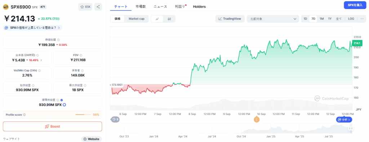Click the 1B SPX max supply value
Image resolution: width=369 pixels, height=142 pixels.
(x=78, y=90)
